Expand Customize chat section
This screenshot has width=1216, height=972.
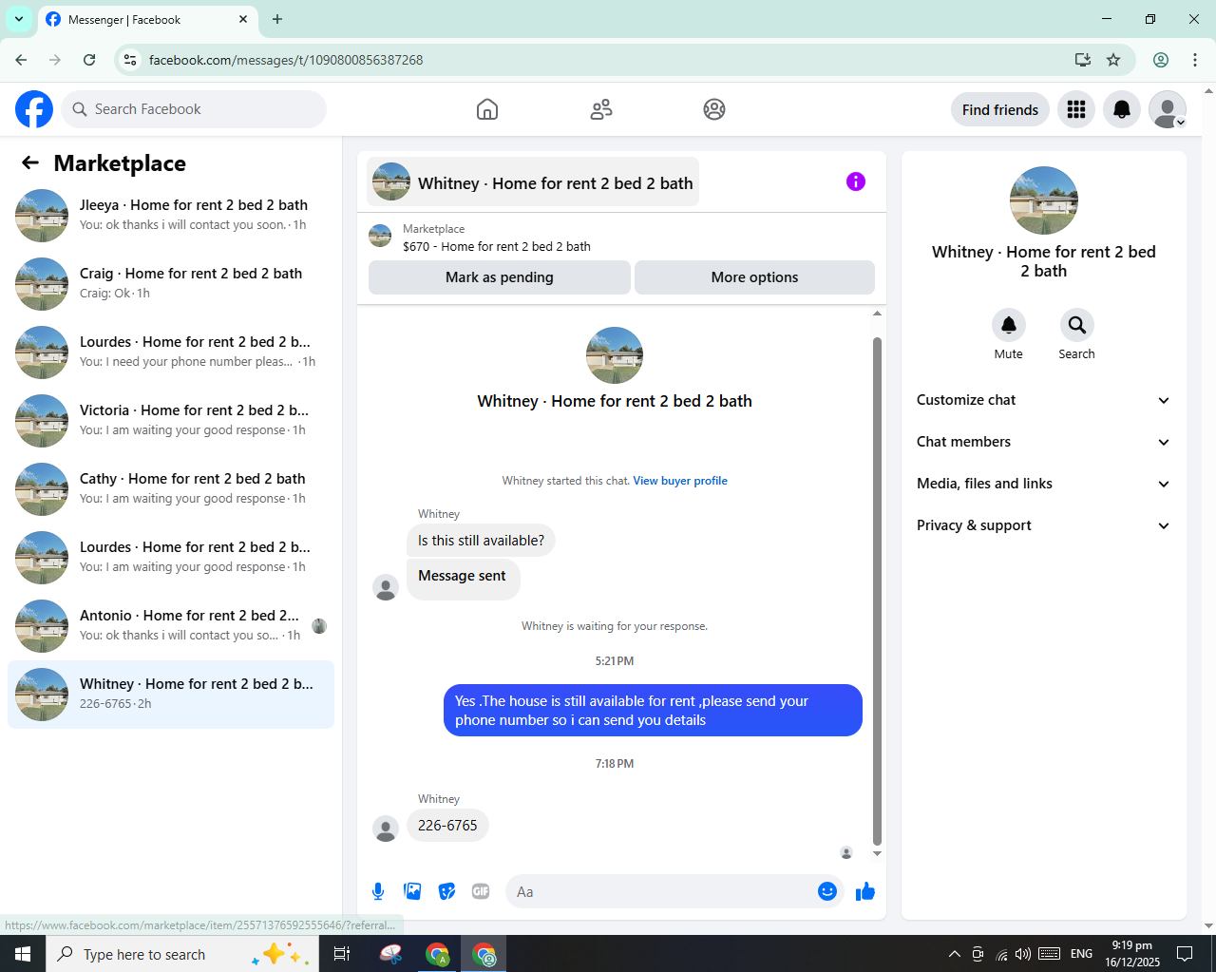[1043, 400]
